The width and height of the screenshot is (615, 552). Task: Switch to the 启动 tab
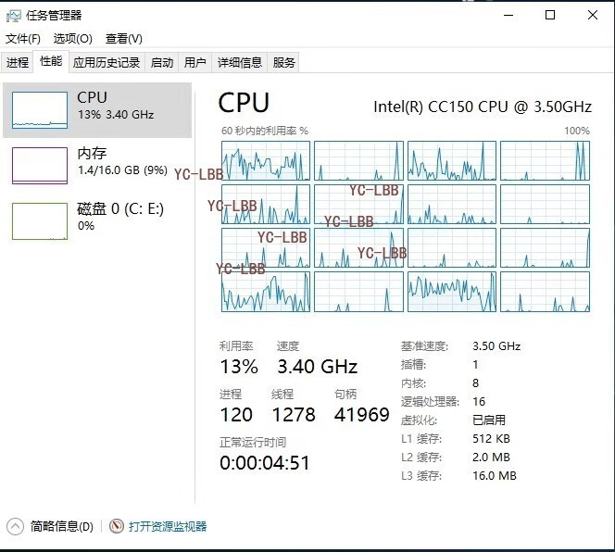(x=162, y=63)
